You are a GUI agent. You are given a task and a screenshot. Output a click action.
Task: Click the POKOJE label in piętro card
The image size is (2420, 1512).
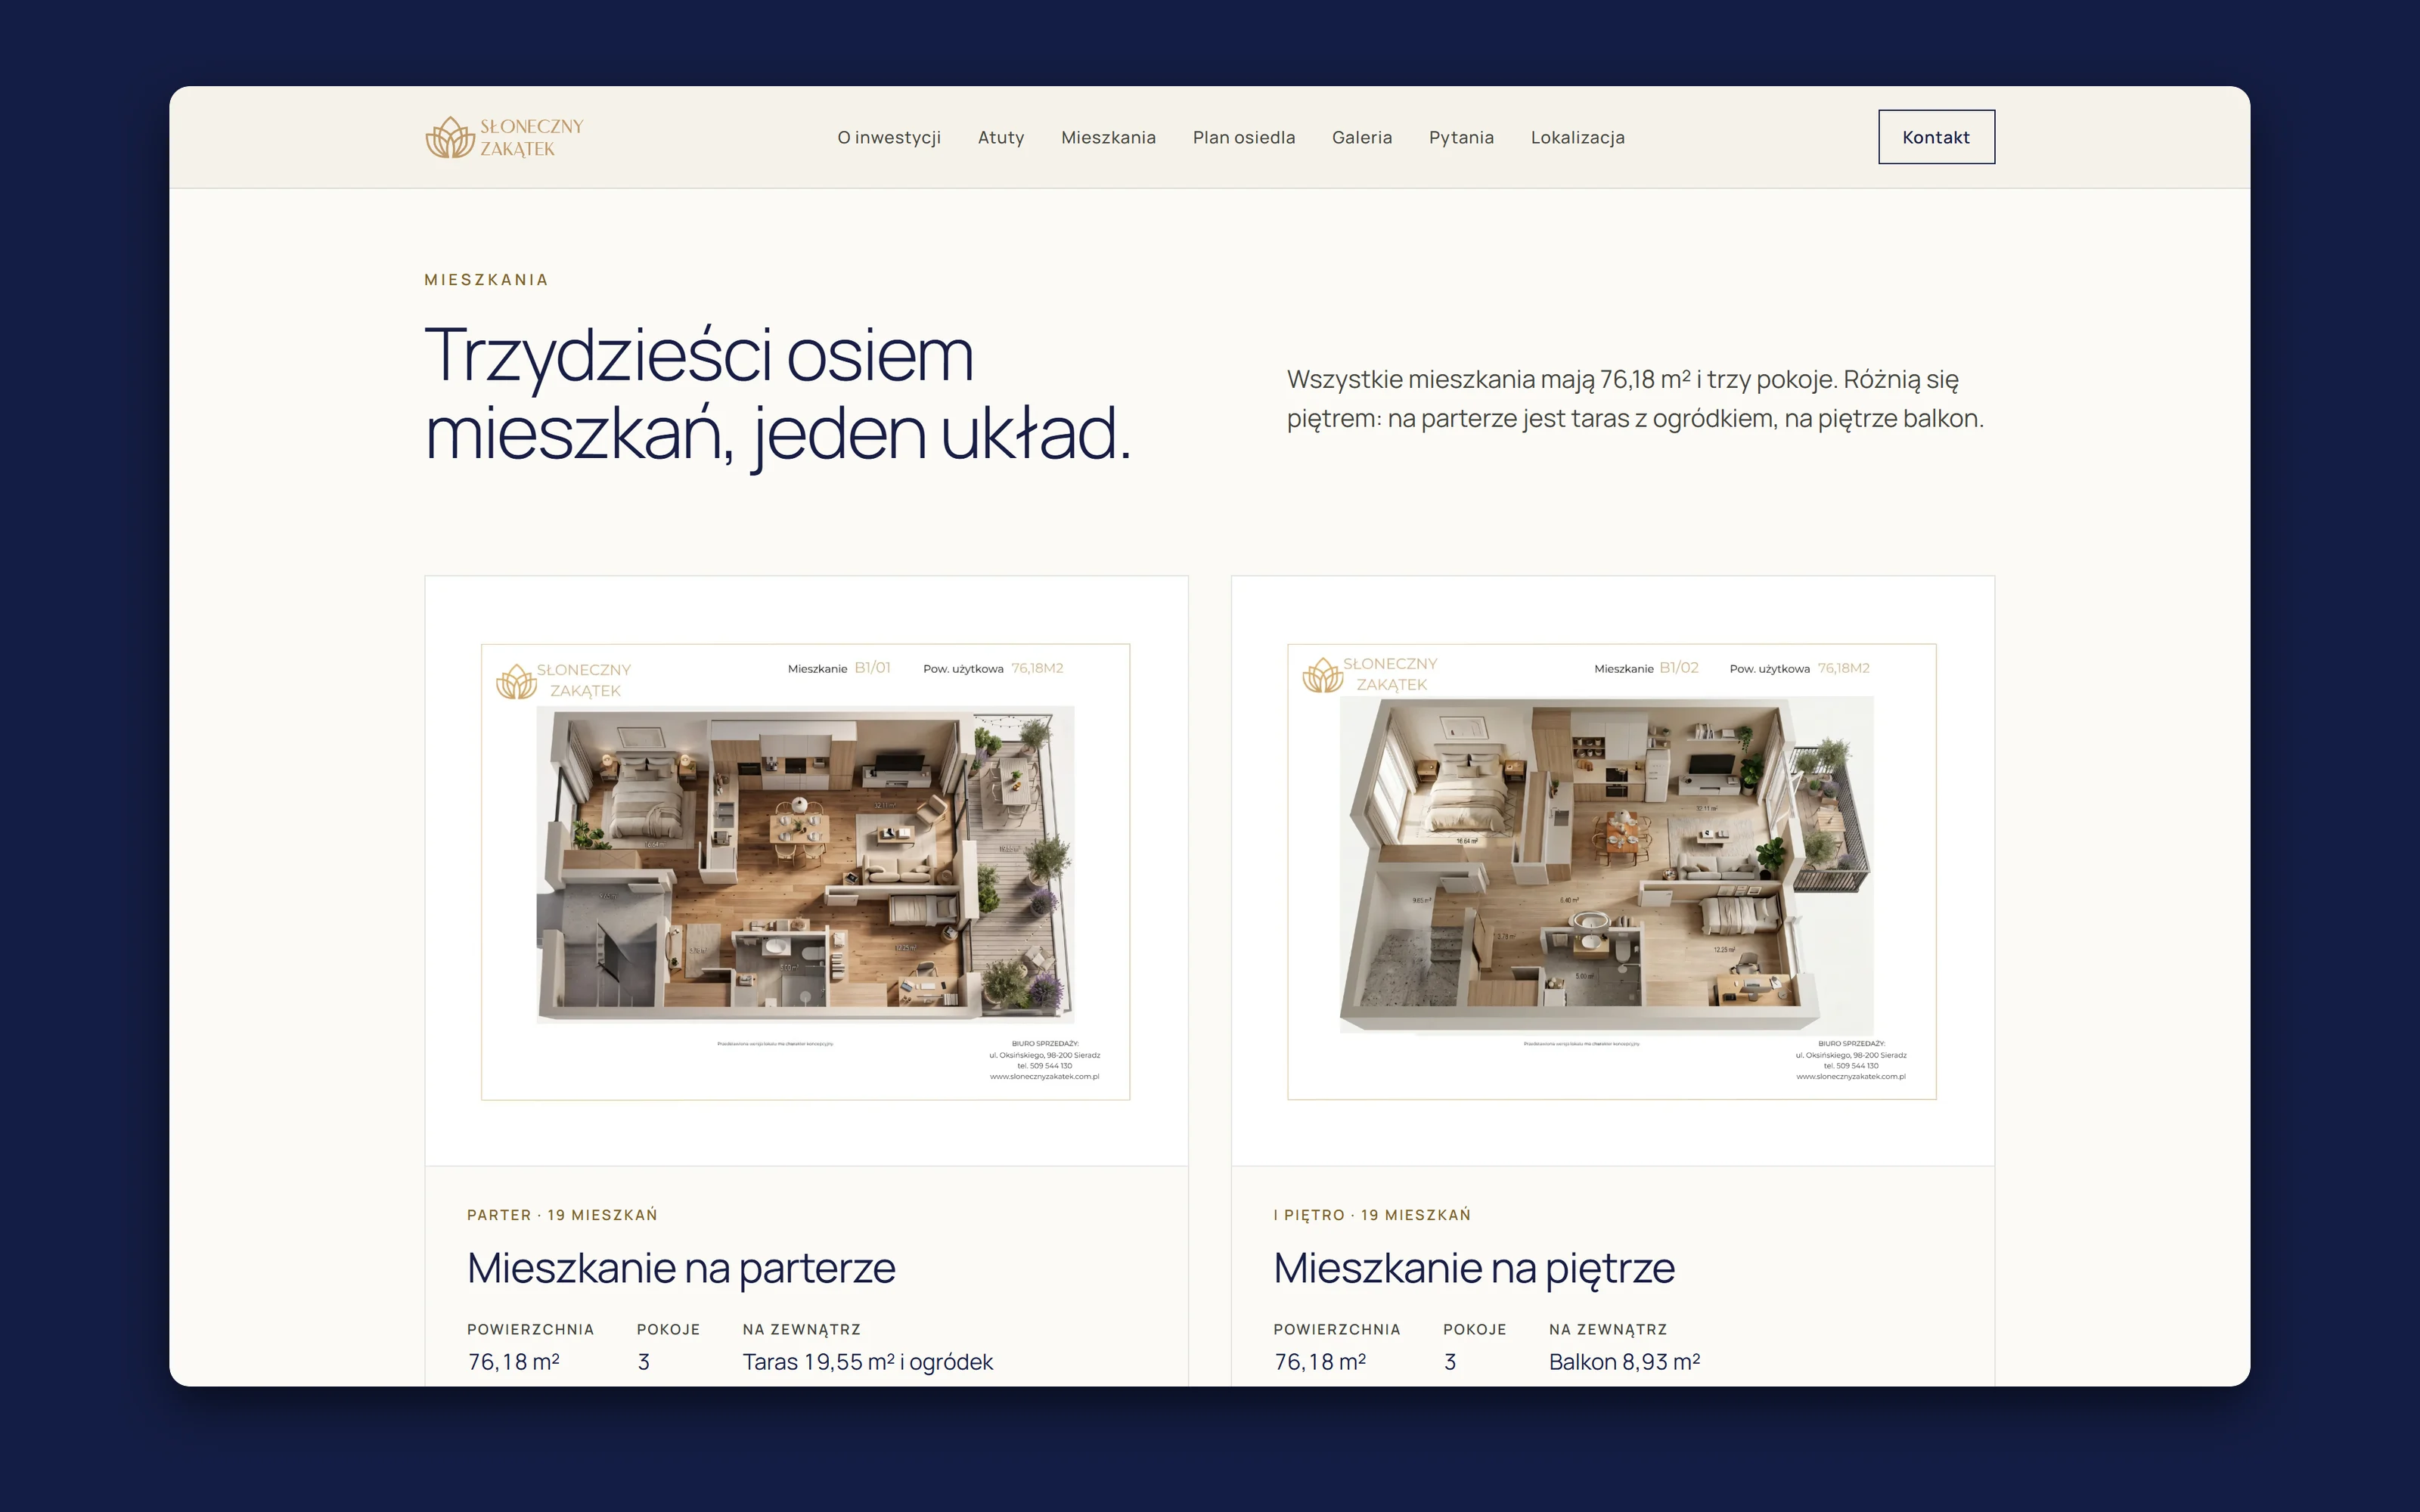1475,1329
